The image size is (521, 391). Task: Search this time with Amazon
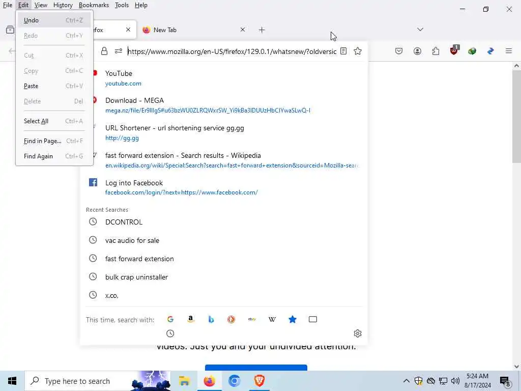coord(190,319)
